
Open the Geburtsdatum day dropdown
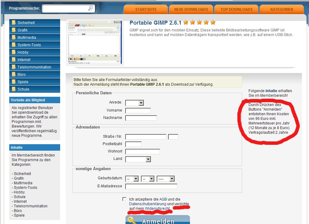point(132,179)
